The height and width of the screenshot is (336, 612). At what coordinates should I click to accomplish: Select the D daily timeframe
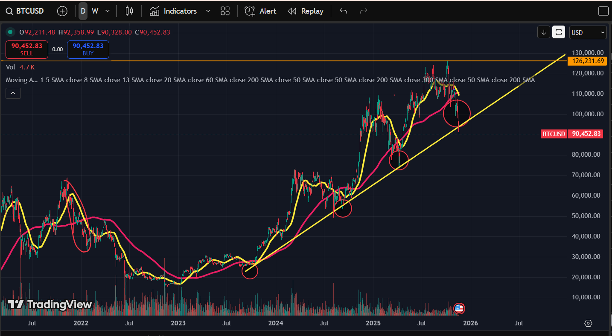(83, 11)
